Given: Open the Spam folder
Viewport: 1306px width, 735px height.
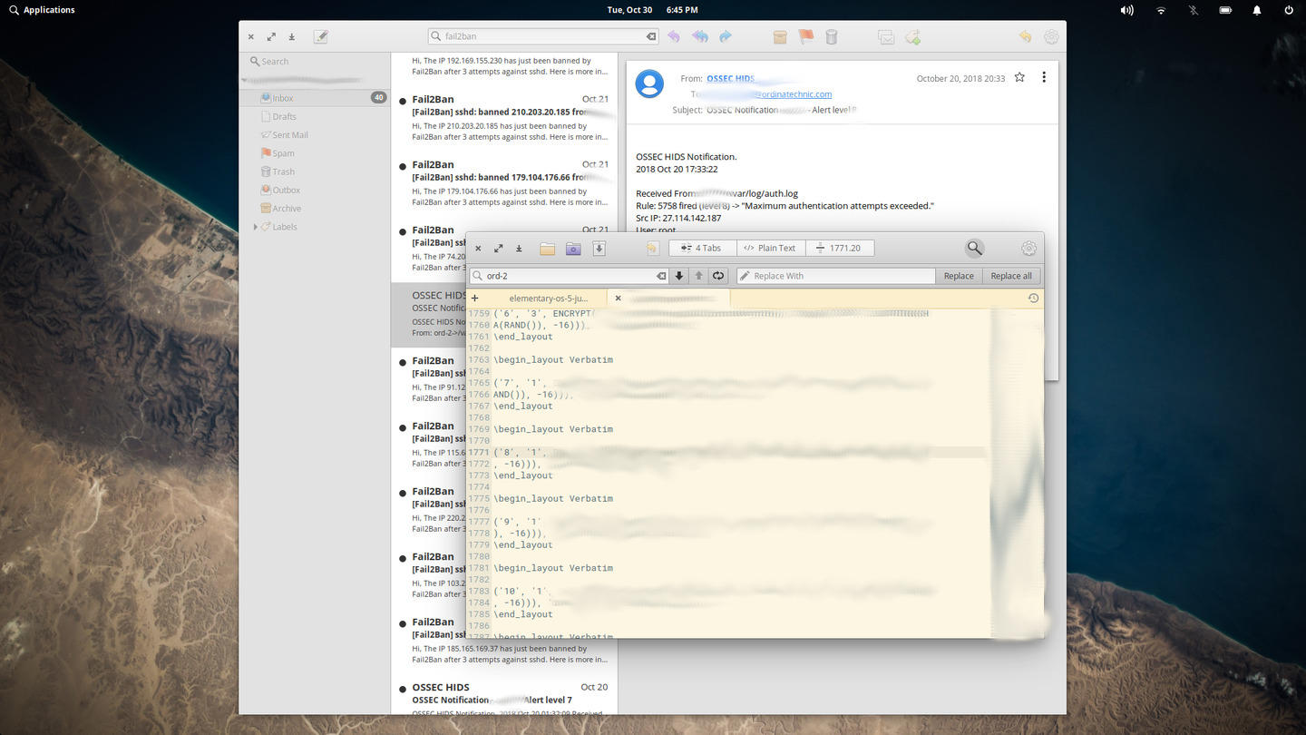Looking at the screenshot, I should 315,153.
